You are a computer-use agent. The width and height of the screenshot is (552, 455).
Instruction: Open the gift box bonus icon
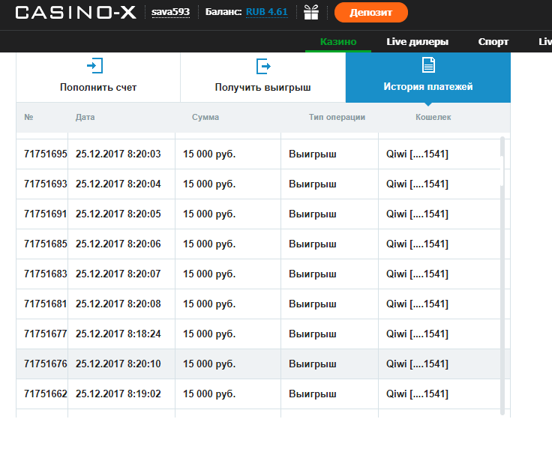[x=311, y=12]
